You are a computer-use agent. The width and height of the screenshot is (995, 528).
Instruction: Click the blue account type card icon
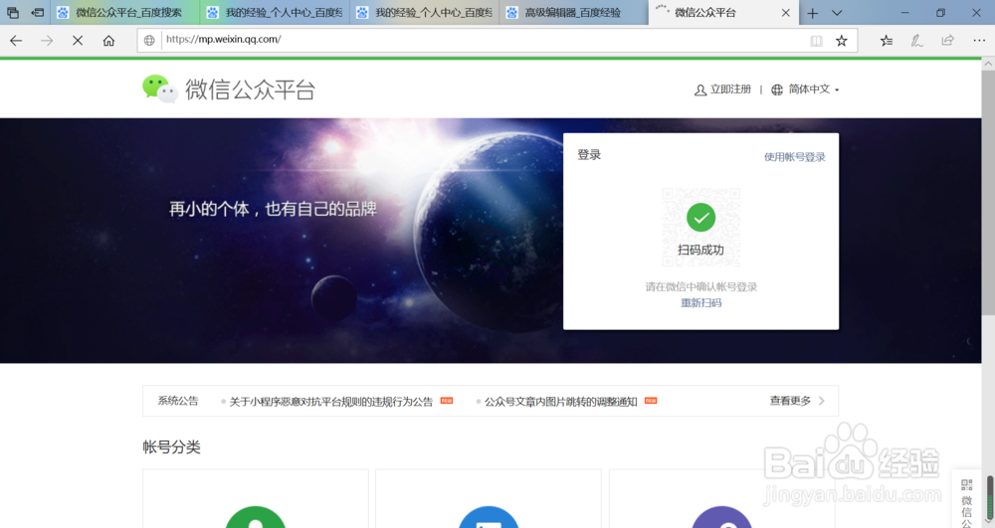[489, 517]
